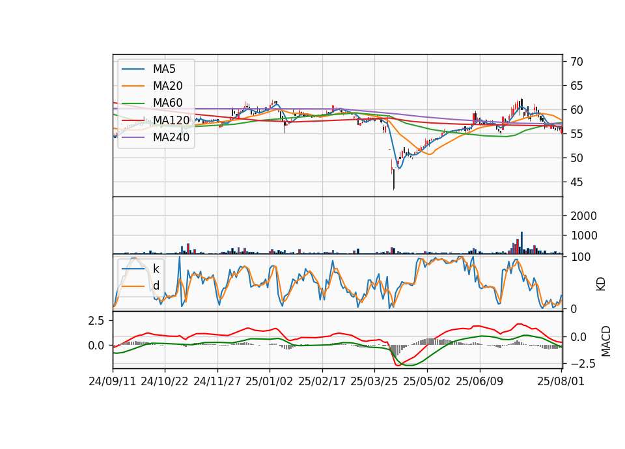This screenshot has width=625, height=449.
Task: Click the 100 tick label on the KD axis
Action: click(581, 257)
